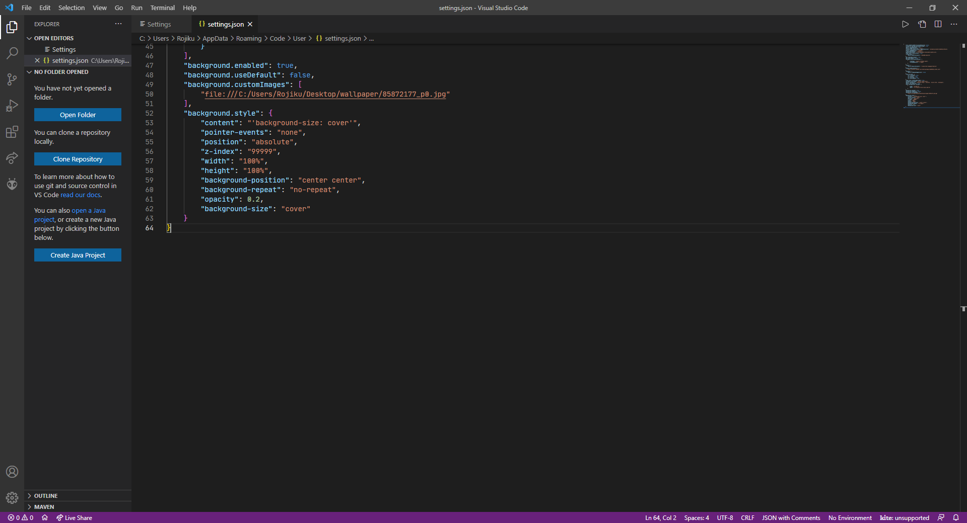Open the Selection menu
The height and width of the screenshot is (523, 967).
pos(72,8)
